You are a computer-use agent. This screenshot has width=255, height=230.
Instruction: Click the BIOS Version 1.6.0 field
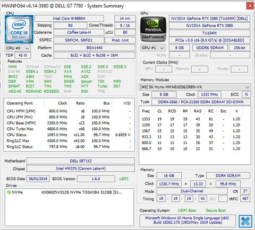click(x=96, y=179)
